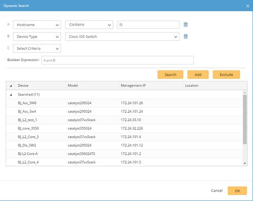Delete criteria row A with trash icon
Image resolution: width=253 pixels, height=201 pixels.
[186, 25]
